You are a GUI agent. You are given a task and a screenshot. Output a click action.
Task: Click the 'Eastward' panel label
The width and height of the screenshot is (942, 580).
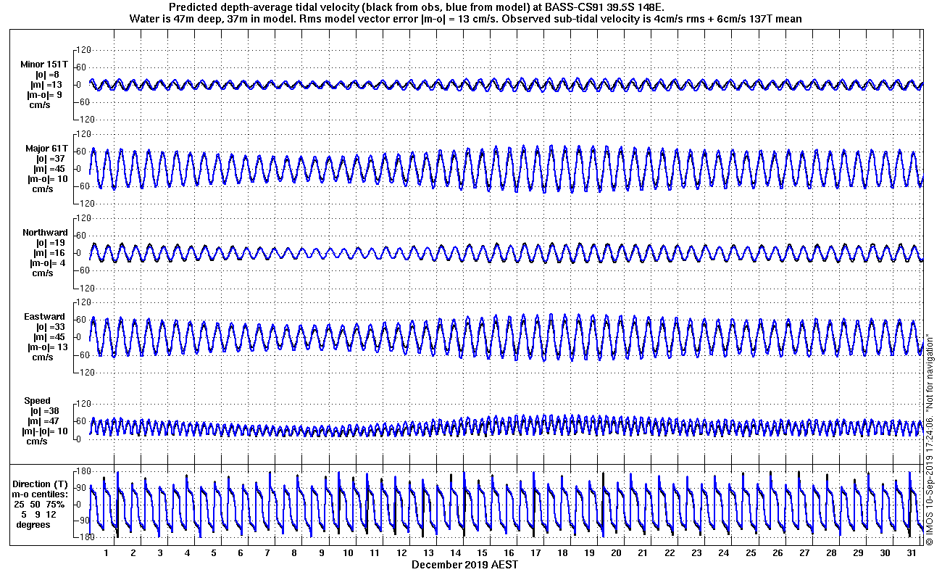pyautogui.click(x=45, y=317)
